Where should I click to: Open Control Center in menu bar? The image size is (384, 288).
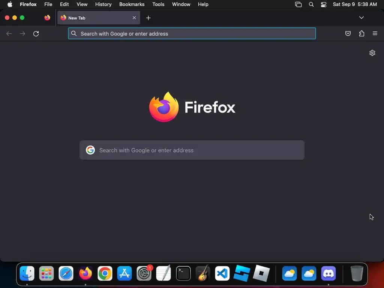[324, 4]
